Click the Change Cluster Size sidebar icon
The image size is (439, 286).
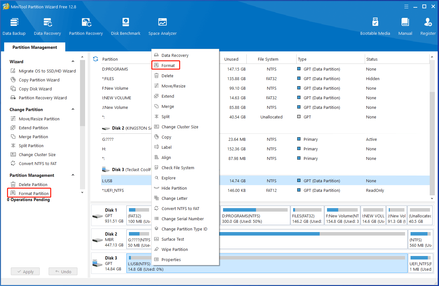(x=13, y=154)
